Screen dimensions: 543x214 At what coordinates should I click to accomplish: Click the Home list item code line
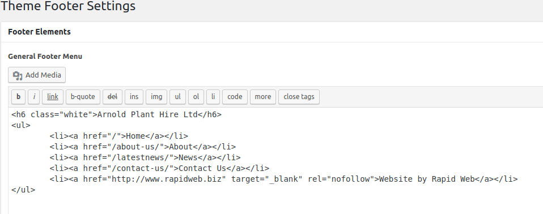pos(119,136)
